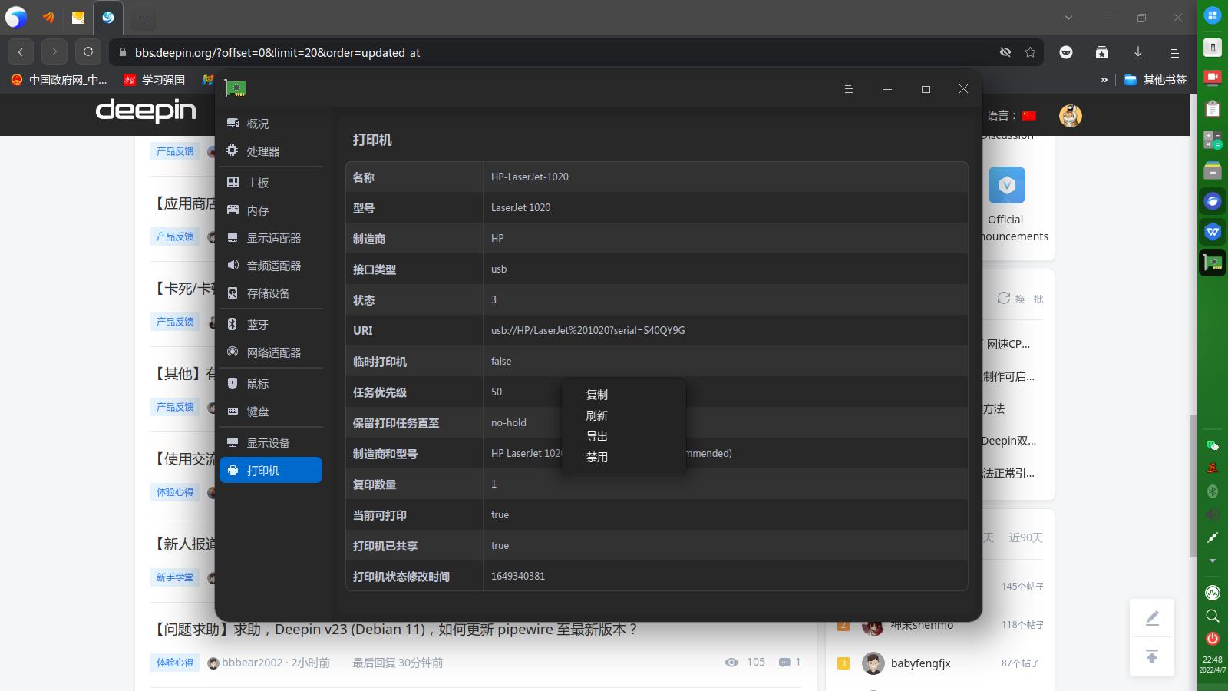Click the printer name HP-LaserJet-1020 value
1228x691 pixels.
tap(530, 177)
